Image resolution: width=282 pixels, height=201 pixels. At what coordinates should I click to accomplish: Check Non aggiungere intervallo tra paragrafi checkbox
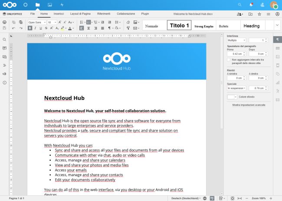tap(229, 60)
